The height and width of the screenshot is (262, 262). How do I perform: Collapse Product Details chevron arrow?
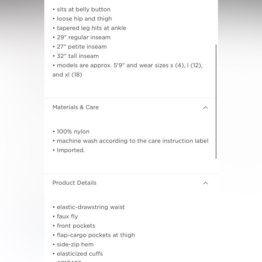coord(205,183)
